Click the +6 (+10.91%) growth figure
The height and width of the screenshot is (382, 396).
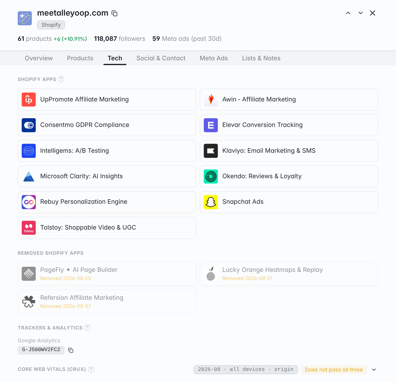(70, 39)
